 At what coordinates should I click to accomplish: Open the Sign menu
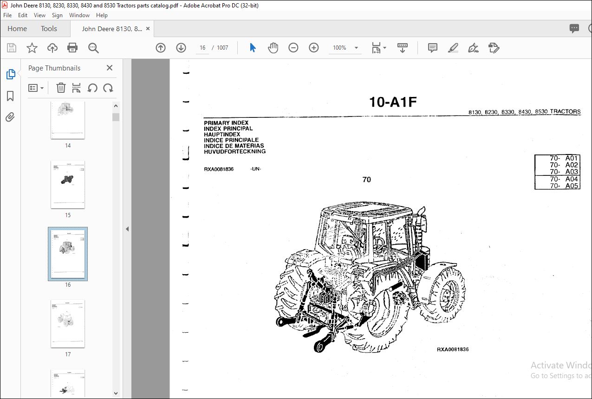pyautogui.click(x=58, y=15)
